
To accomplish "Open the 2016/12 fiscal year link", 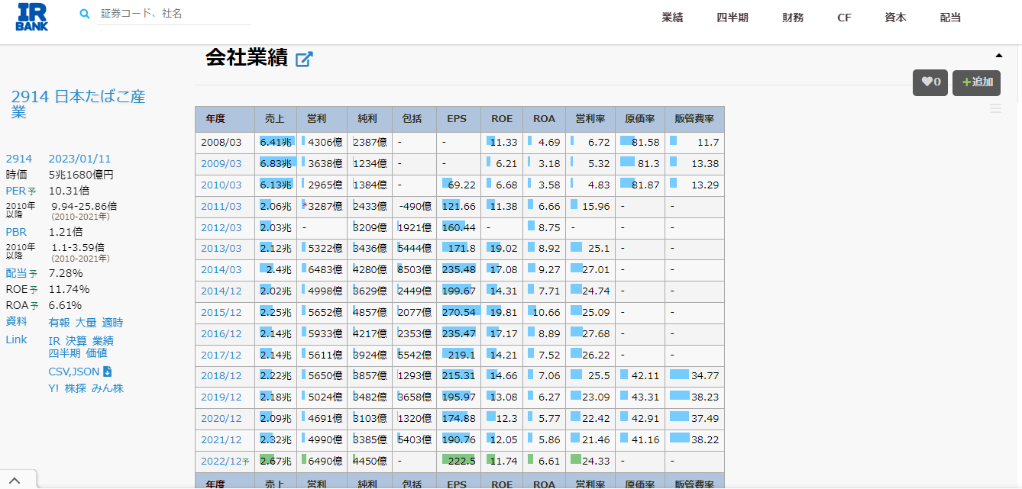I will pyautogui.click(x=222, y=334).
